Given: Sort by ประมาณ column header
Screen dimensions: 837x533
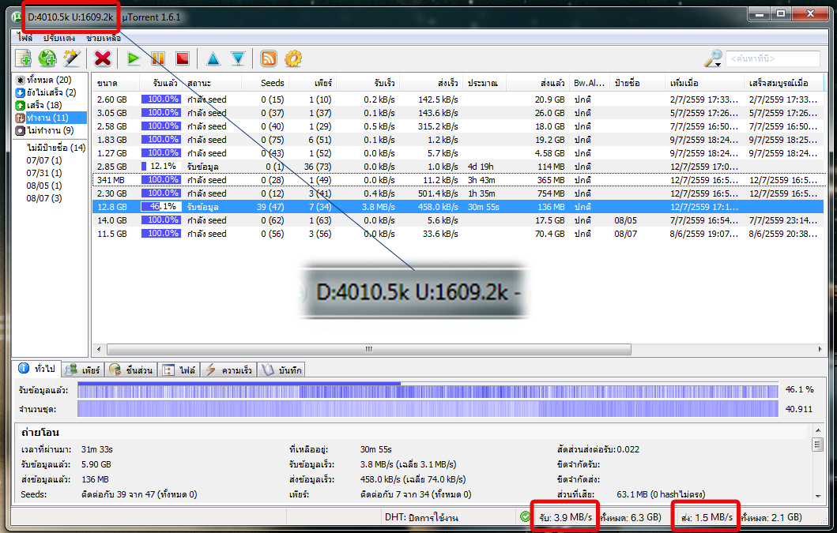Looking at the screenshot, I should pyautogui.click(x=484, y=83).
